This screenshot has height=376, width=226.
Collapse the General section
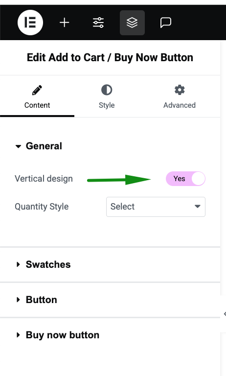[38, 146]
